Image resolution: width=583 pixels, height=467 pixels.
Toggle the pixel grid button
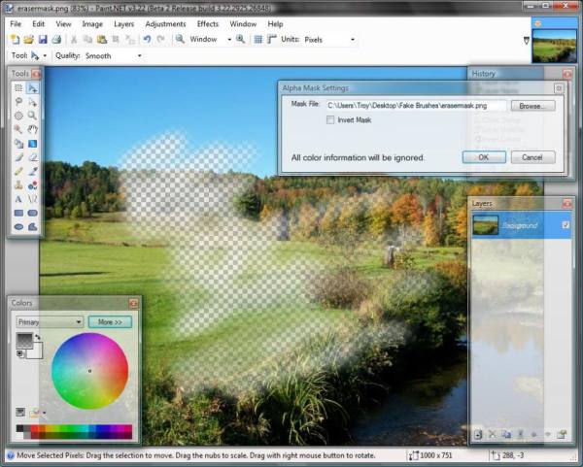[257, 40]
